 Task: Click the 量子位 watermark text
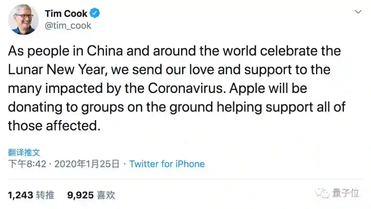pos(346,194)
